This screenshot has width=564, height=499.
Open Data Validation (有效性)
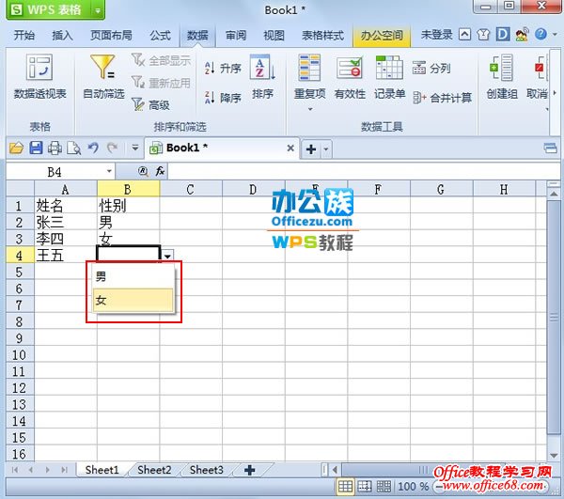[350, 76]
